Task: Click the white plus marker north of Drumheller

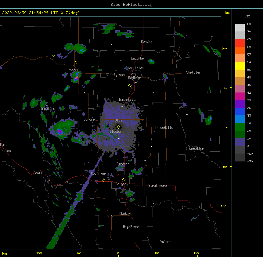Action: point(187,114)
